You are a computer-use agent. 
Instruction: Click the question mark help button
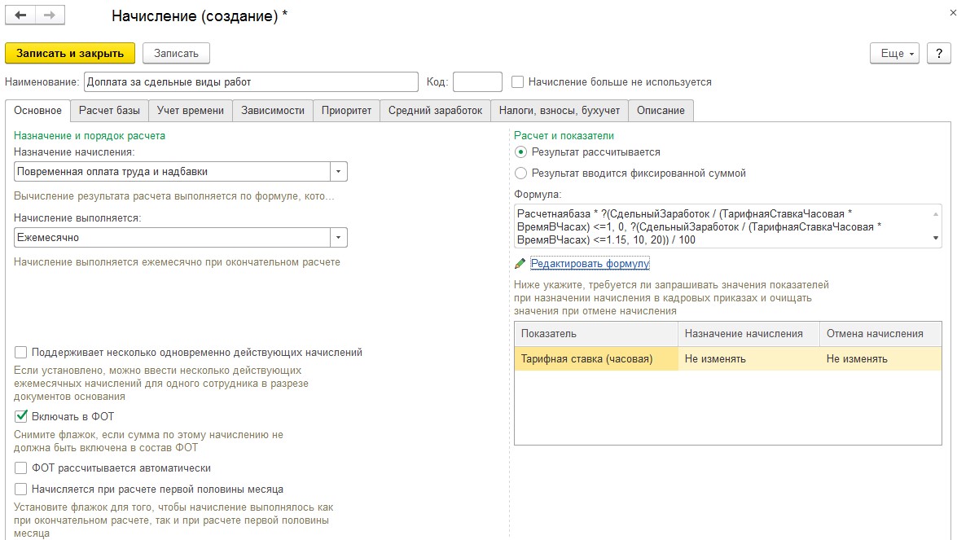938,53
